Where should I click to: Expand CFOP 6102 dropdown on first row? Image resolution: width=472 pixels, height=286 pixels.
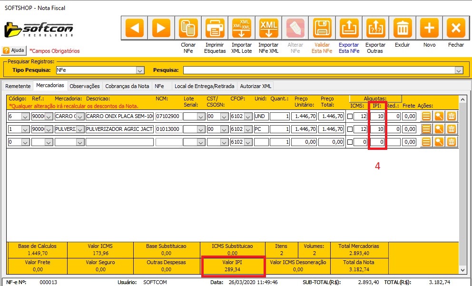tap(247, 117)
